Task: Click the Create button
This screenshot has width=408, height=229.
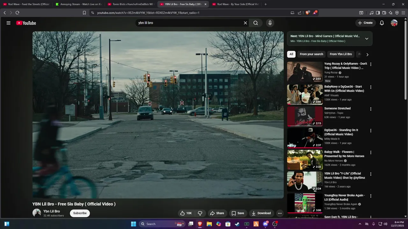Action: pyautogui.click(x=365, y=23)
